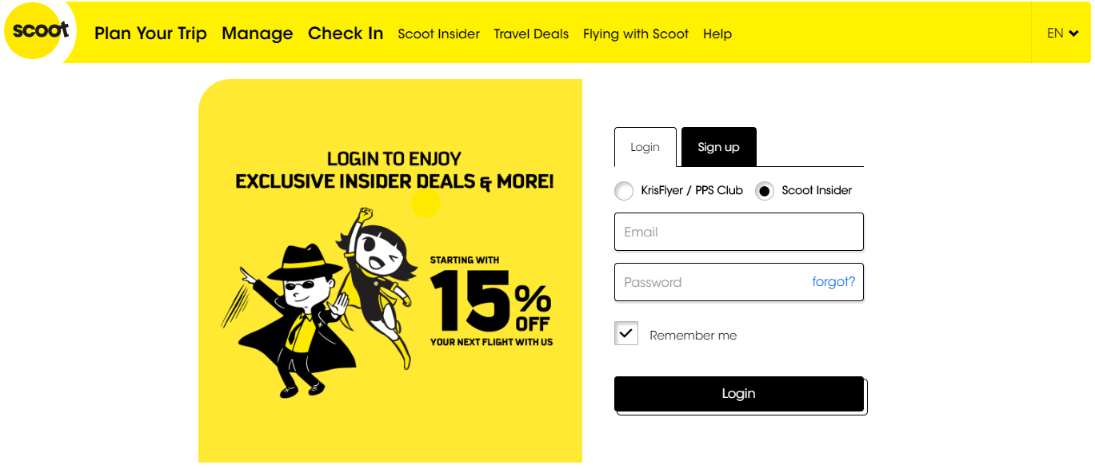Open Flying with Scoot menu item
The width and height of the screenshot is (1095, 469).
pos(636,34)
